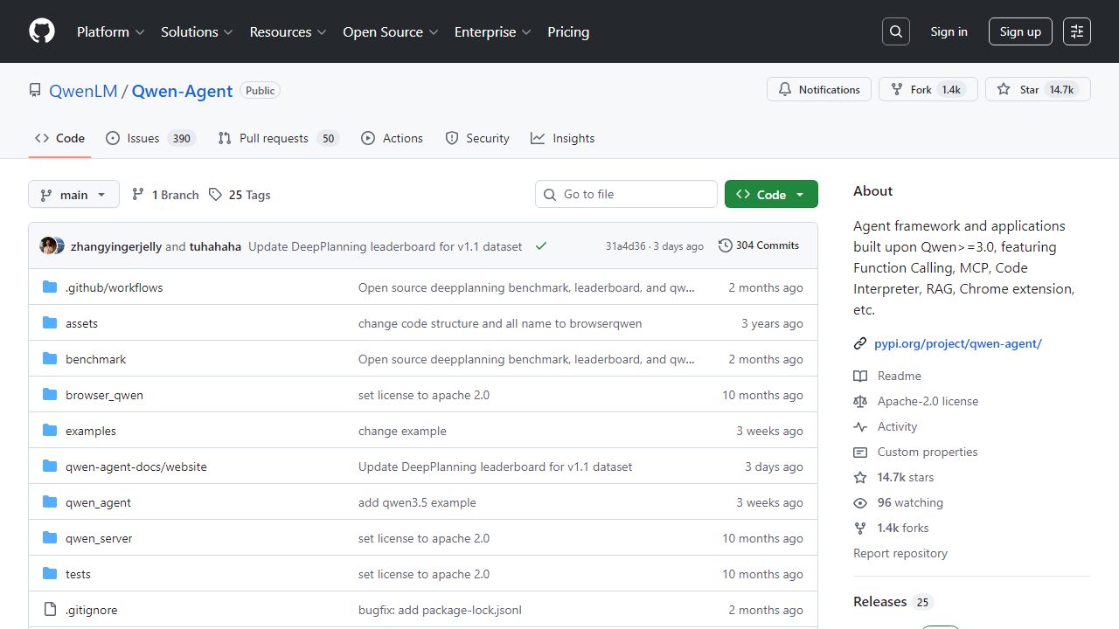The height and width of the screenshot is (629, 1119).
Task: Click the green commit status checkmark
Action: [x=541, y=246]
